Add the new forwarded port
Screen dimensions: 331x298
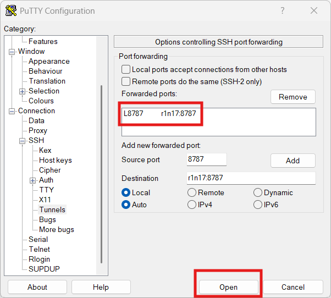293,161
